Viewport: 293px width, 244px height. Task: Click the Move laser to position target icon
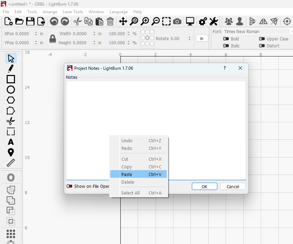pos(287,21)
